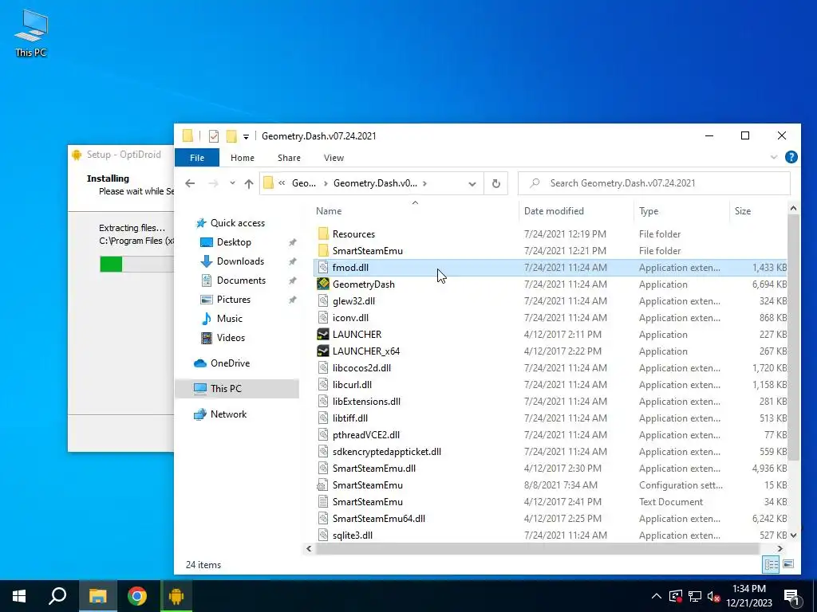817x612 pixels.
Task: Open Music in navigation pane
Action: click(229, 319)
